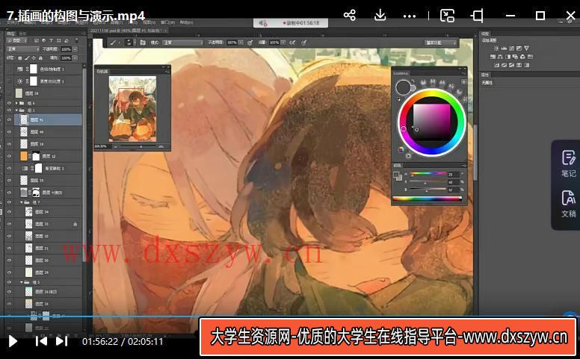Hide group 组 7 with eye icon
580x359 pixels.
(x=9, y=202)
